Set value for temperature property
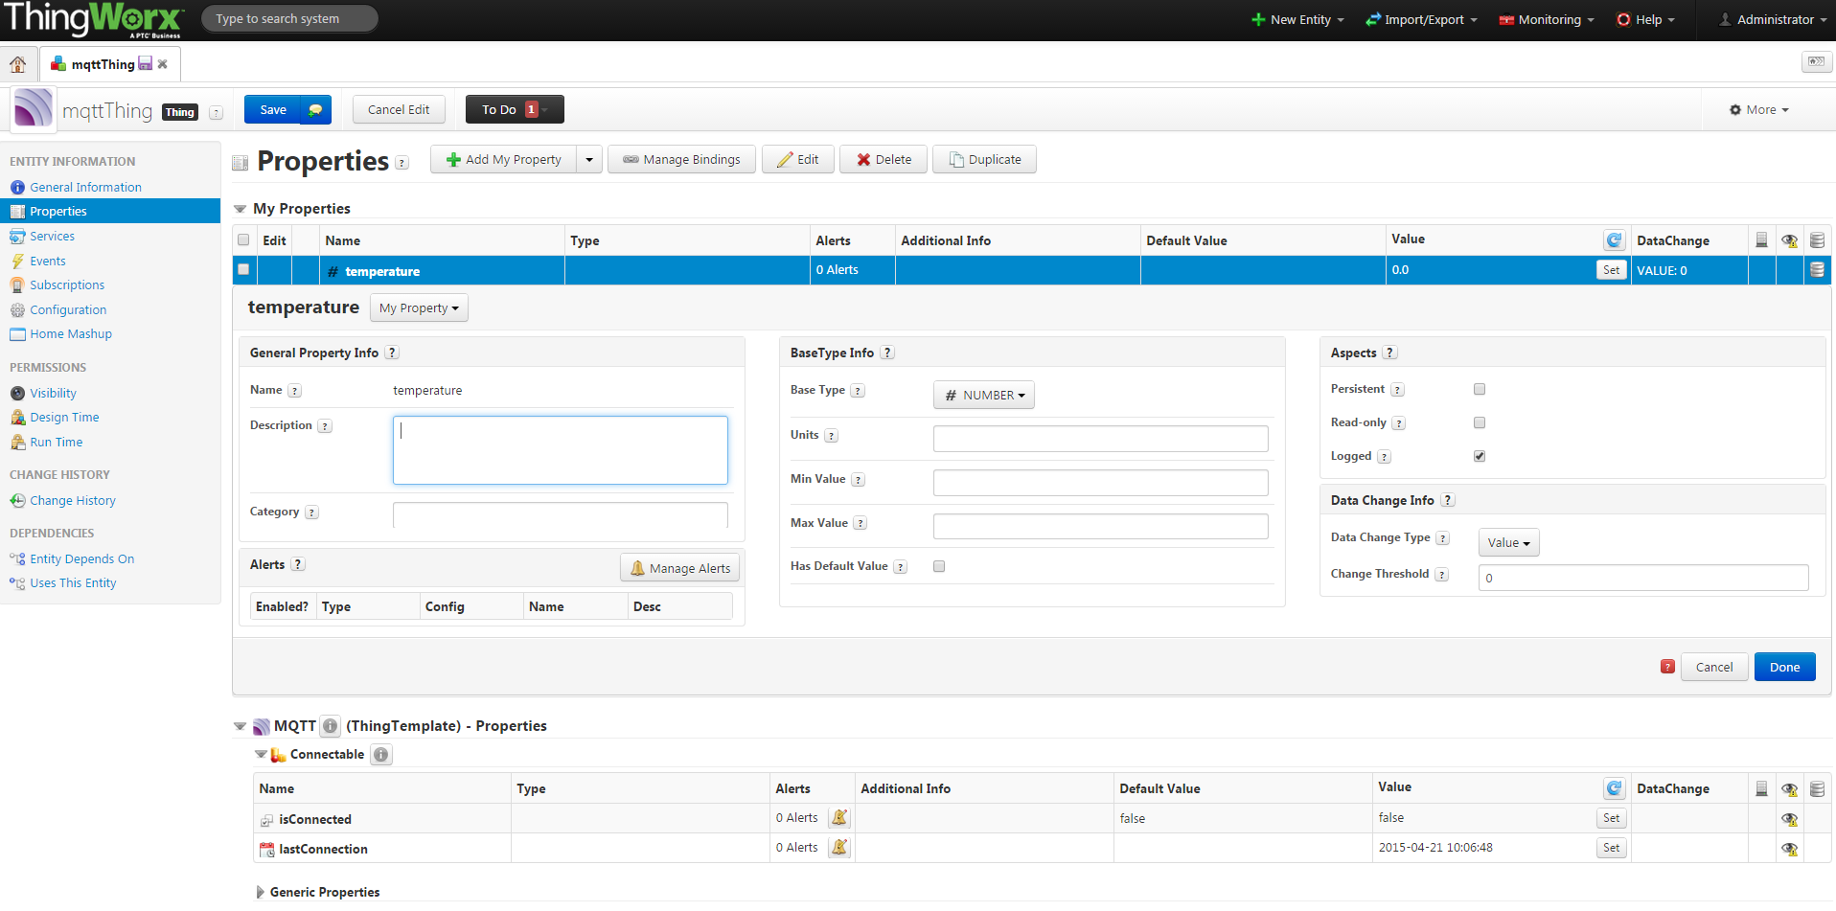Image resolution: width=1836 pixels, height=911 pixels. click(x=1612, y=270)
